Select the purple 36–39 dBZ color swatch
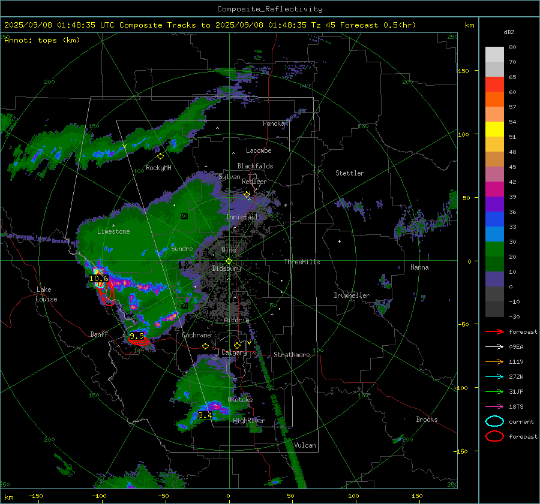 [494, 204]
